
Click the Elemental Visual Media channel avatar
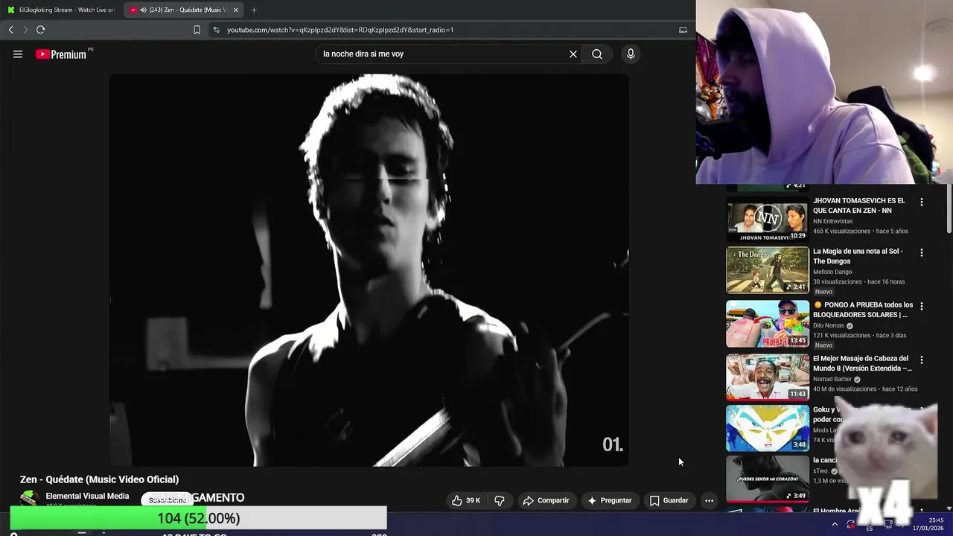[x=29, y=499]
